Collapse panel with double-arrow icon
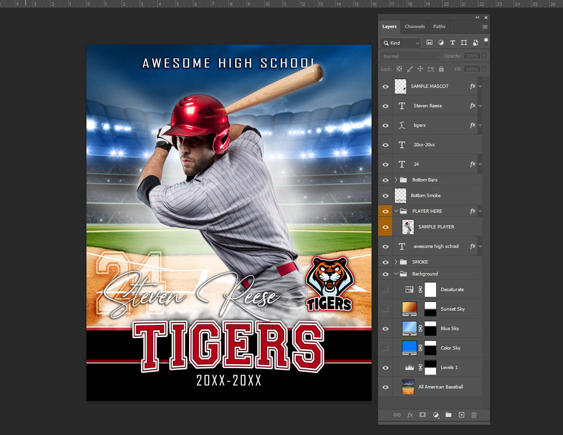Screen dimensions: 563x435 coord(477,18)
